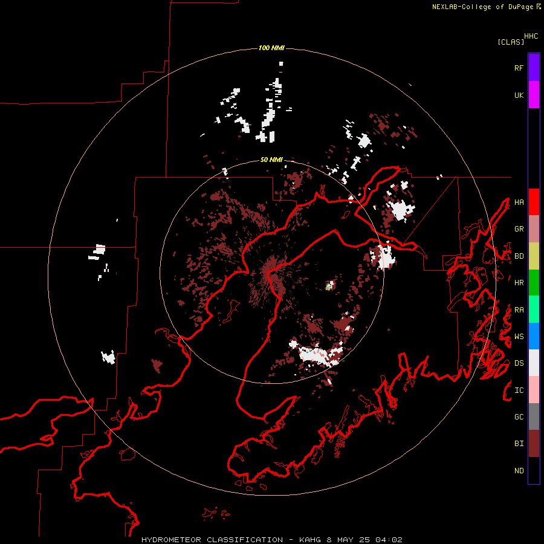The height and width of the screenshot is (544, 544).
Task: Select the GR dusty pink legend swatch
Action: tap(534, 229)
